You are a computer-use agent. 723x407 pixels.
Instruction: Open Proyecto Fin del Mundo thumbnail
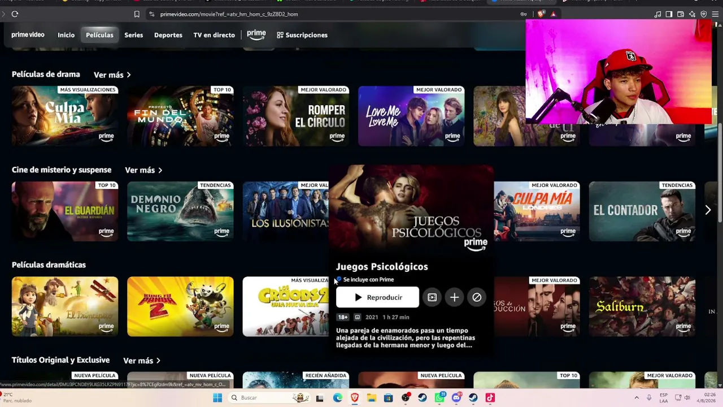tap(180, 116)
